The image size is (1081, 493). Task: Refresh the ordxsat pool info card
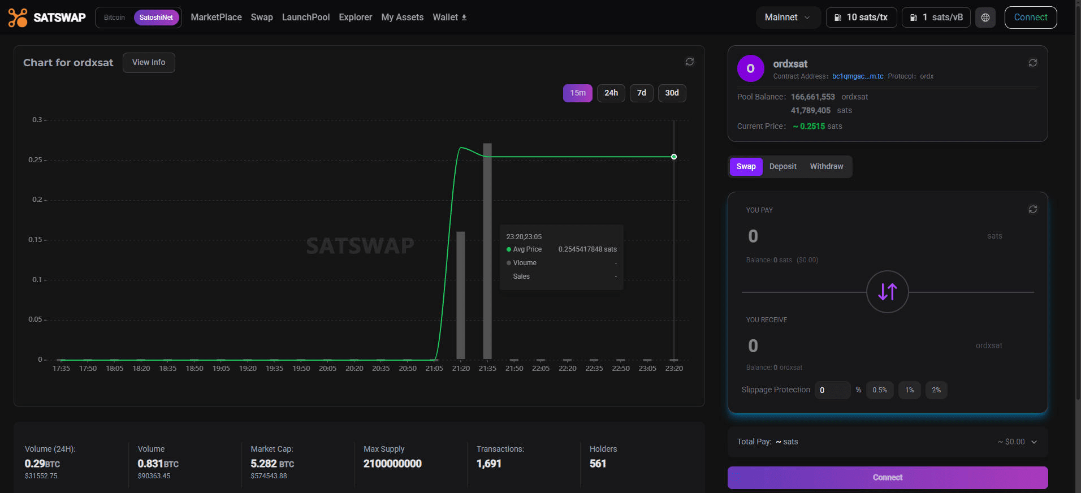pyautogui.click(x=1032, y=63)
